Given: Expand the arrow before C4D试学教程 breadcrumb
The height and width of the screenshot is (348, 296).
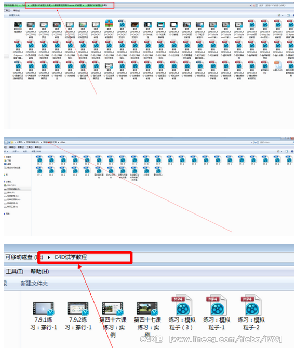Looking at the screenshot, I should [x=49, y=257].
